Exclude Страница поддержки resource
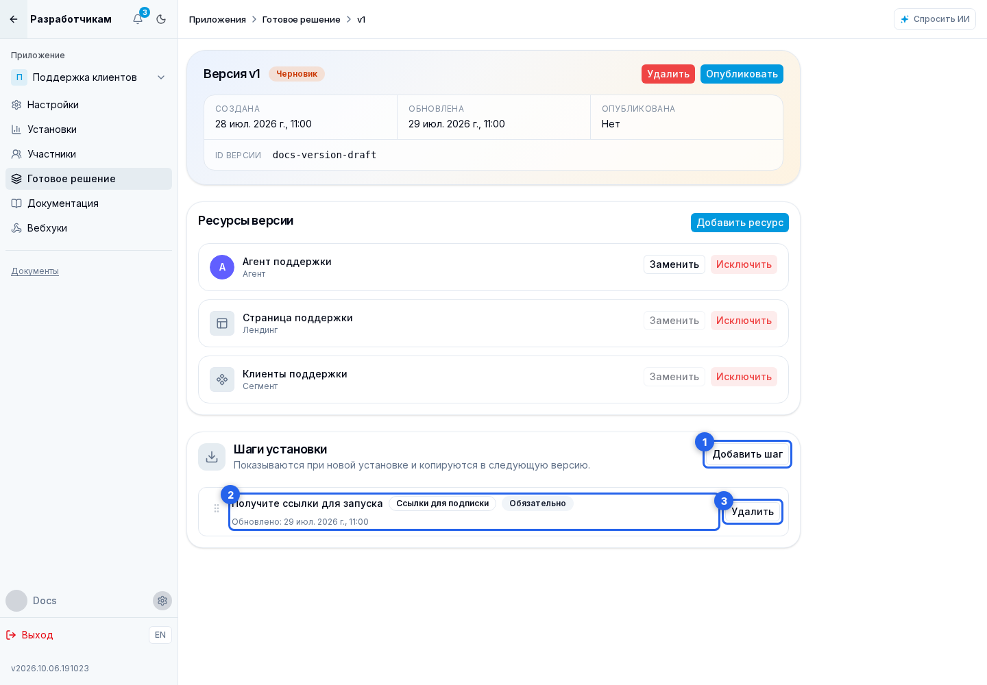The height and width of the screenshot is (685, 987). coord(744,321)
